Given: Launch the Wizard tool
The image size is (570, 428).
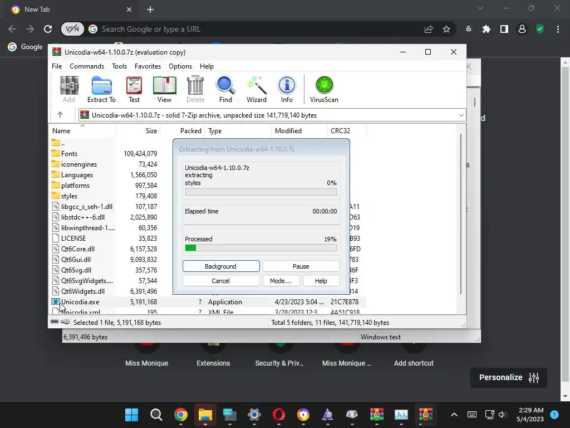Looking at the screenshot, I should click(256, 90).
